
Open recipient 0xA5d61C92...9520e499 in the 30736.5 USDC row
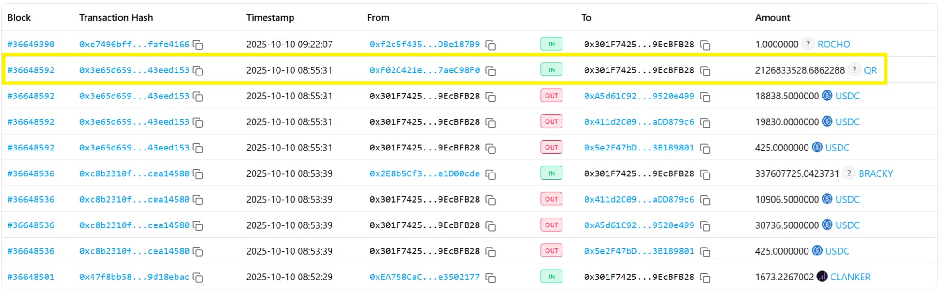point(639,225)
